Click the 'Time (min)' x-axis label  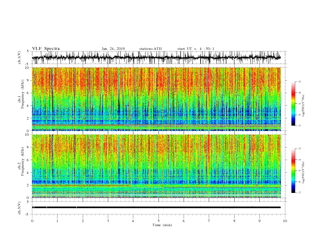click(162, 225)
